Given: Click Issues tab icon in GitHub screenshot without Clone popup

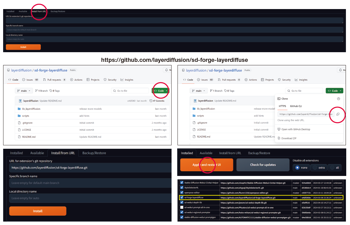Looking at the screenshot, I should (x=24, y=80).
